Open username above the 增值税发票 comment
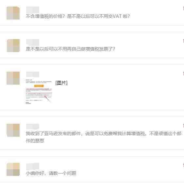Viewport: 184px width, 183px height. click(33, 42)
